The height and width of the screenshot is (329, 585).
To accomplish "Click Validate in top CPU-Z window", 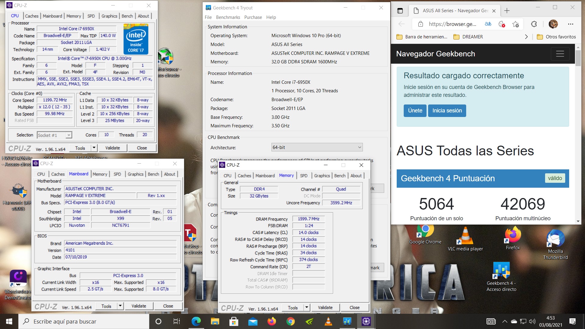I will [112, 148].
